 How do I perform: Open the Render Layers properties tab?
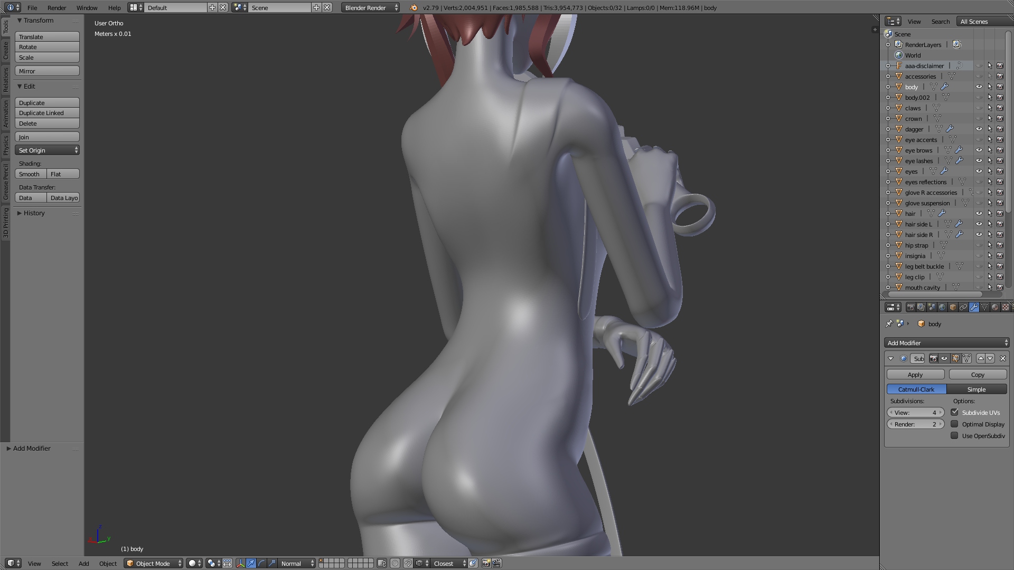[921, 307]
